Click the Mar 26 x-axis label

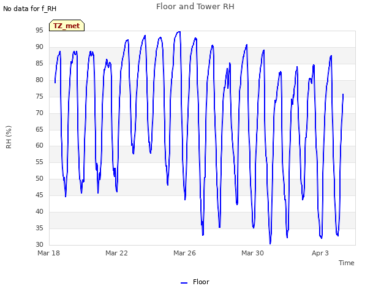(184, 253)
